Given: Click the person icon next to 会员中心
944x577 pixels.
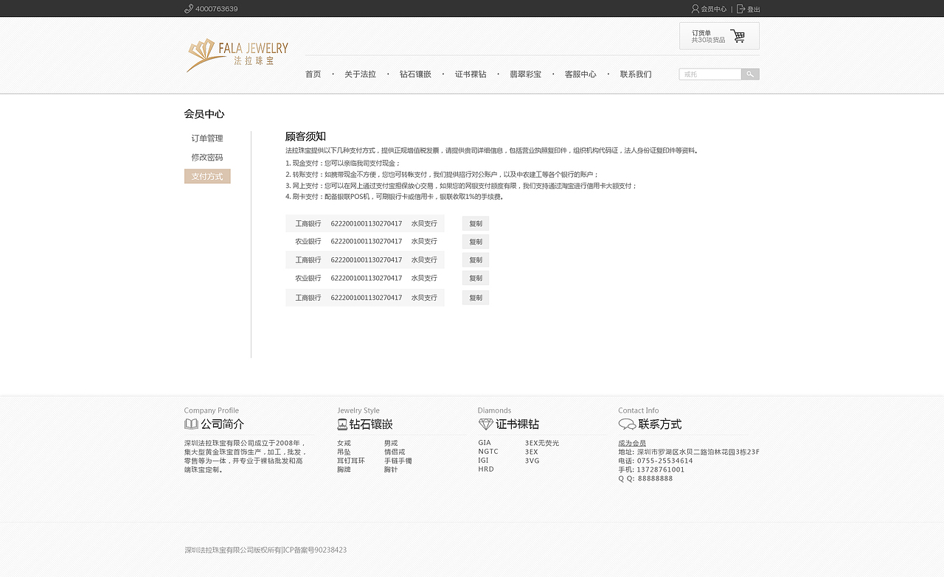Looking at the screenshot, I should [693, 8].
